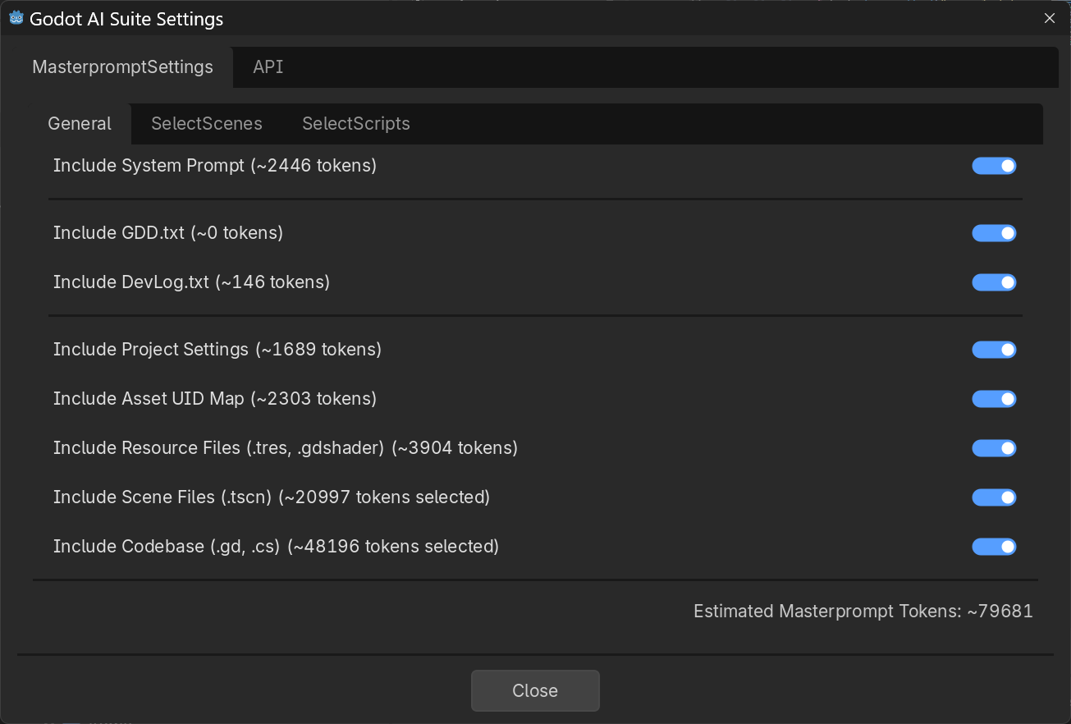Disable the Include Project Settings switch
Image resolution: width=1071 pixels, height=724 pixels.
(994, 351)
